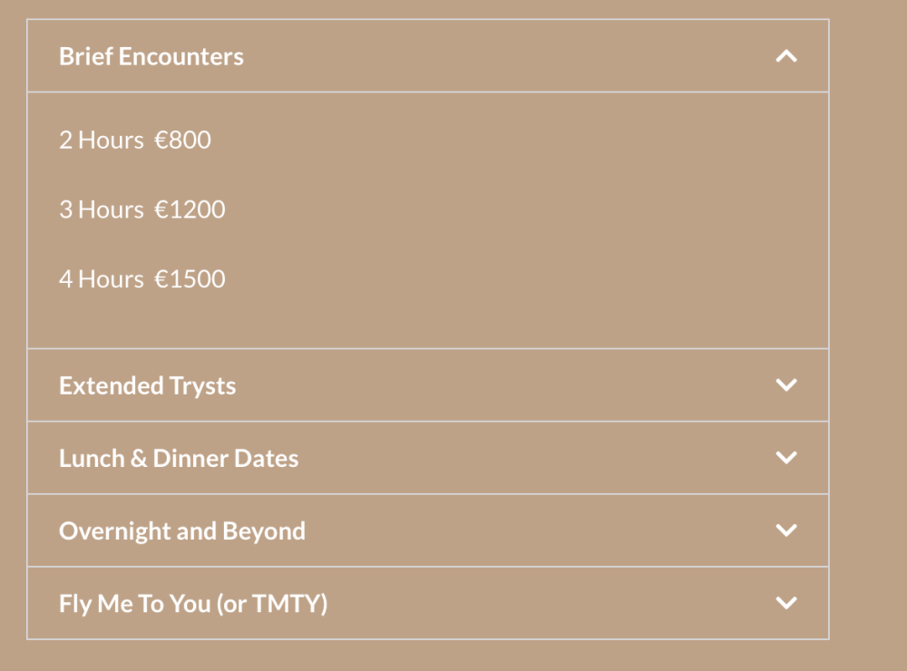This screenshot has height=671, width=907.
Task: Open the Fly Me To You (or TMTY) title
Action: coord(192,604)
